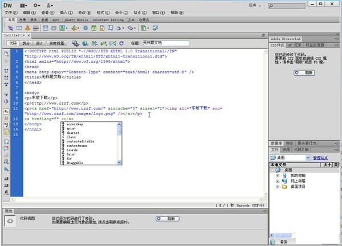Expand the 桌面项目 folder node

278,186
